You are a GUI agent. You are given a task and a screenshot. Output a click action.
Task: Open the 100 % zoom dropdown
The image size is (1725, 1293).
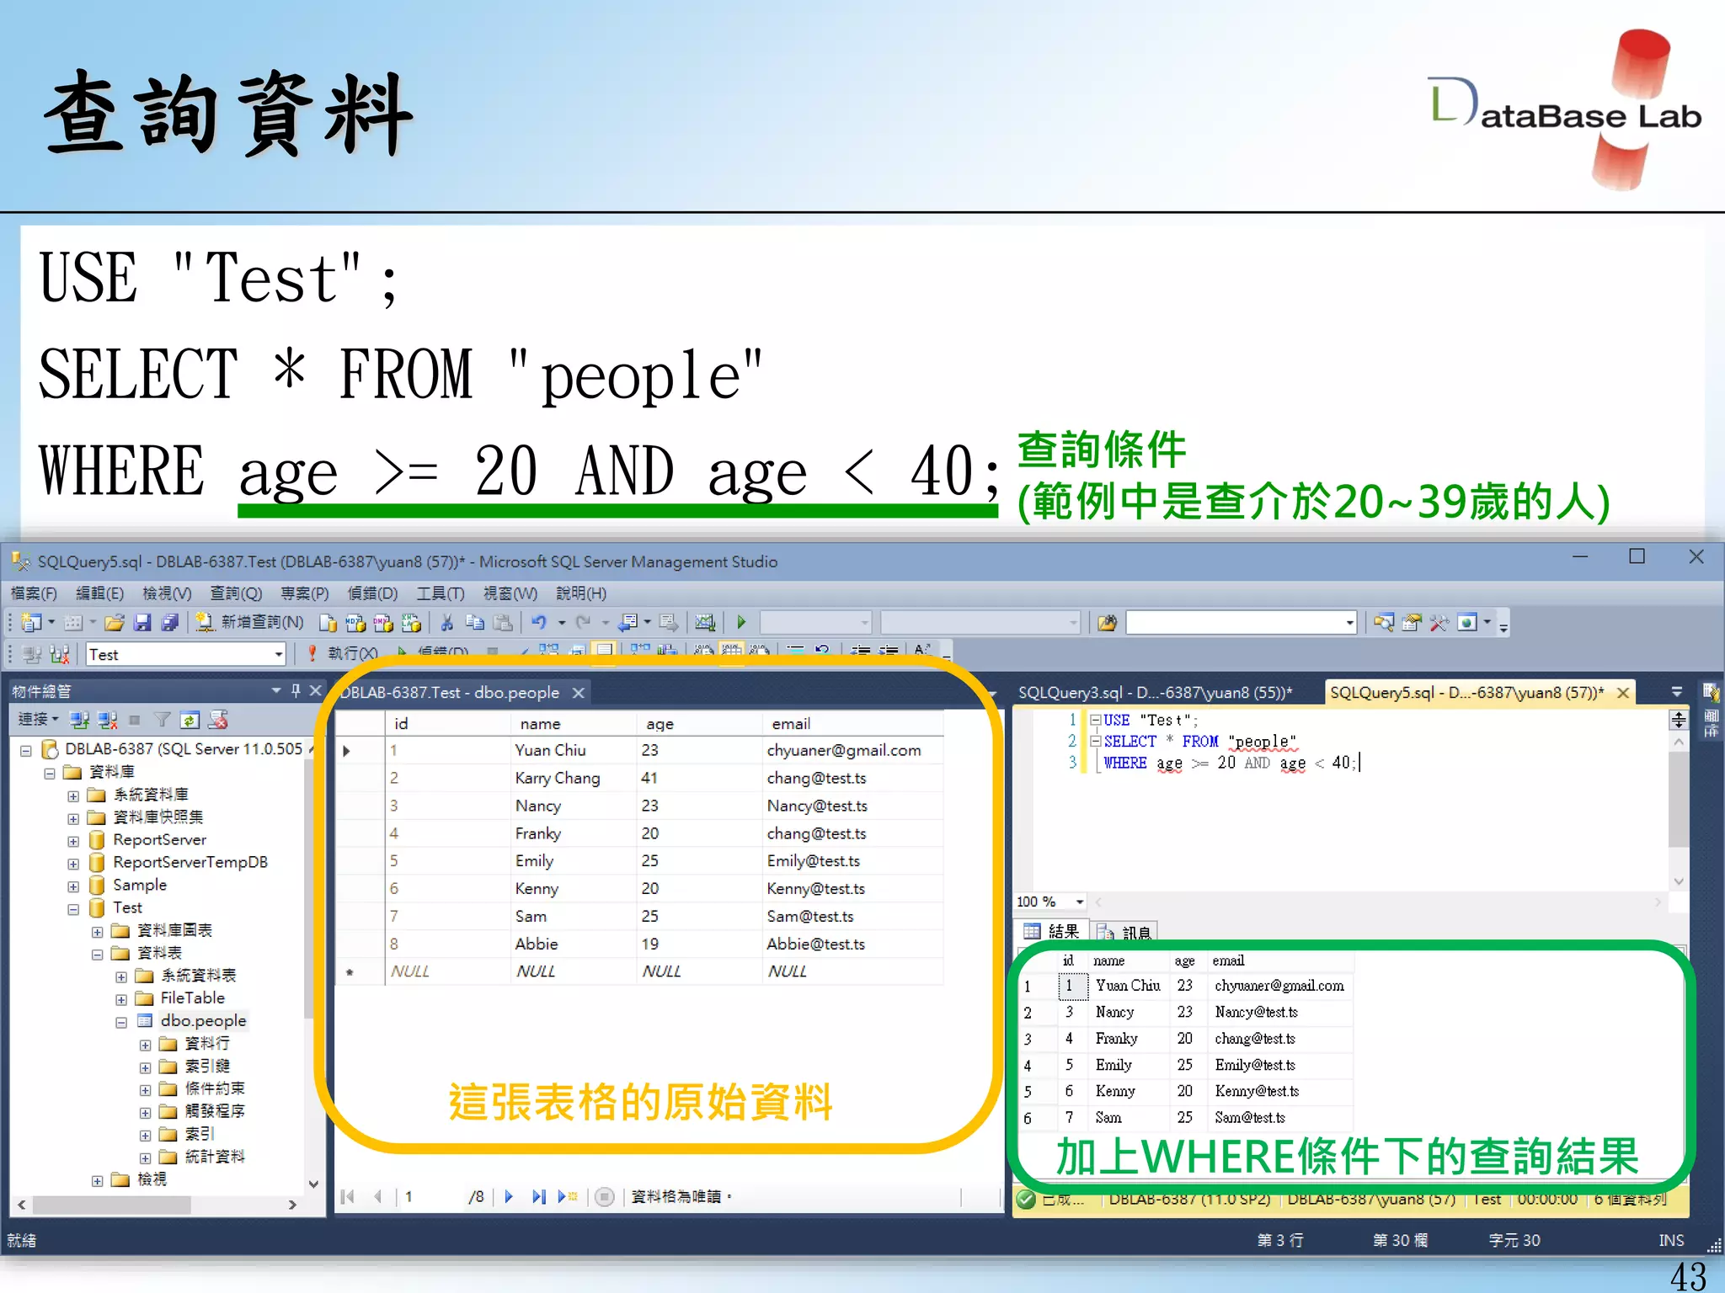click(x=1079, y=902)
